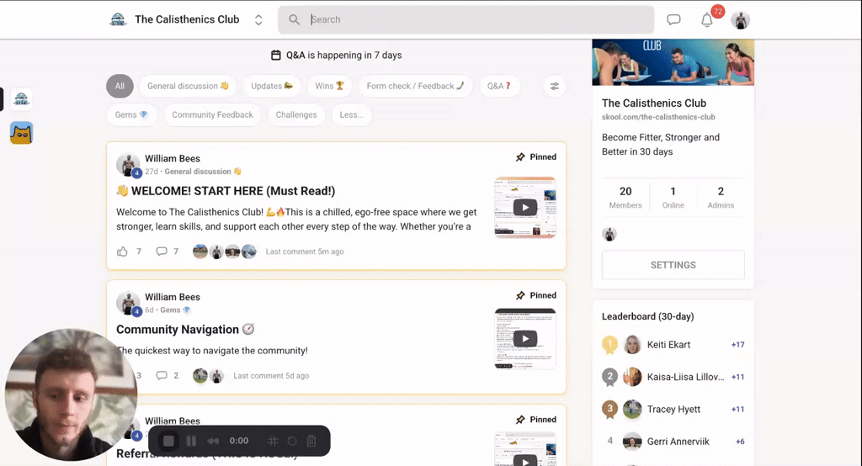Open 'Last comment 5m ago' text
Viewport: 862px width, 466px height.
coord(305,252)
